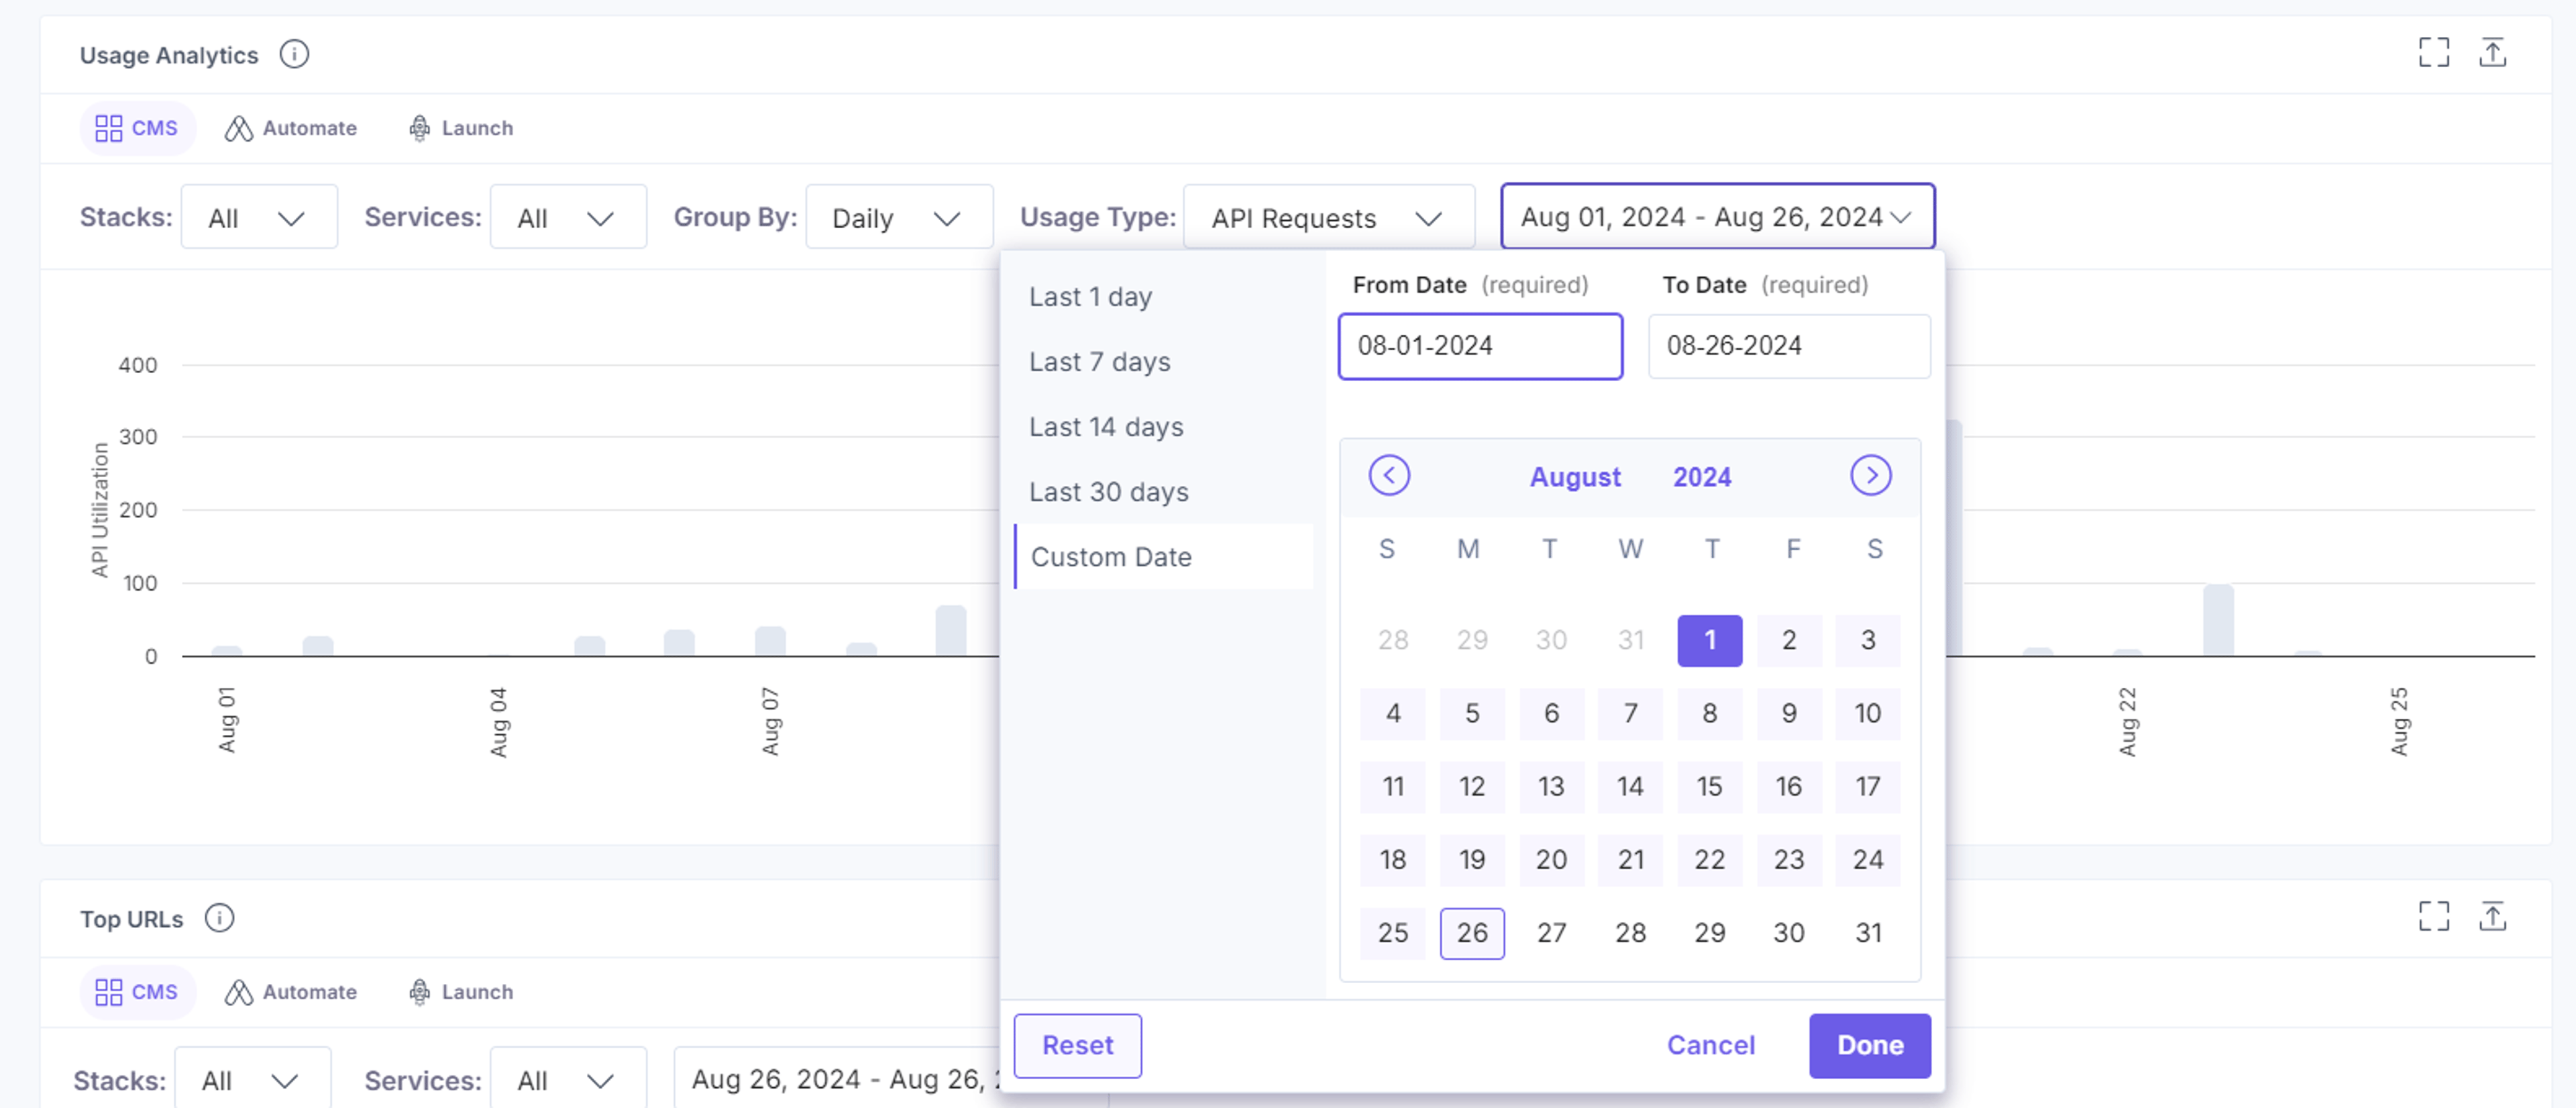The image size is (2576, 1108).
Task: Click the Aug 04 chart axis label
Action: point(498,721)
